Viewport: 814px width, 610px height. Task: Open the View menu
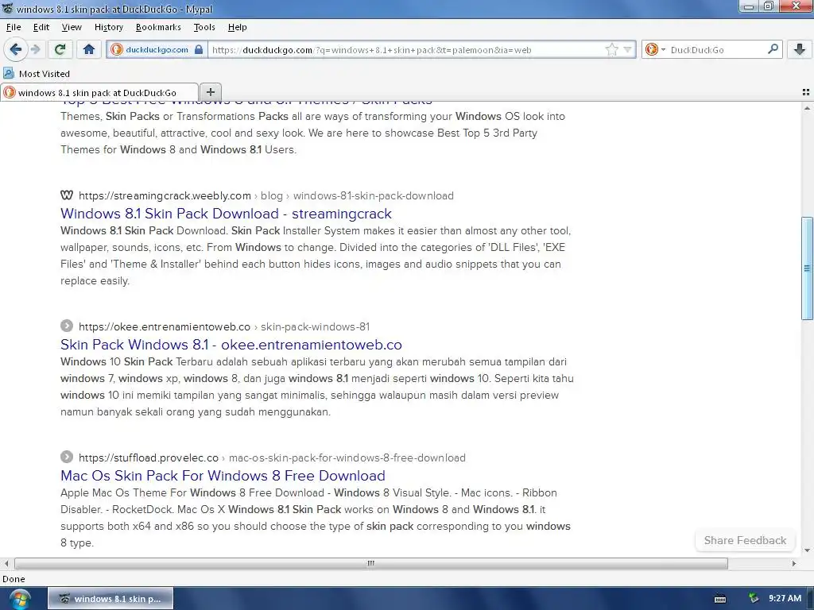[72, 27]
